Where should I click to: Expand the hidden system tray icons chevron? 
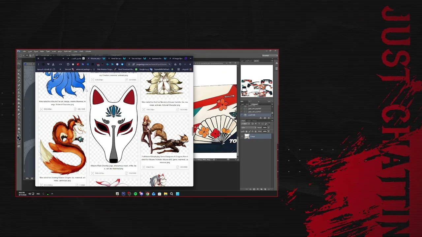(x=52, y=194)
